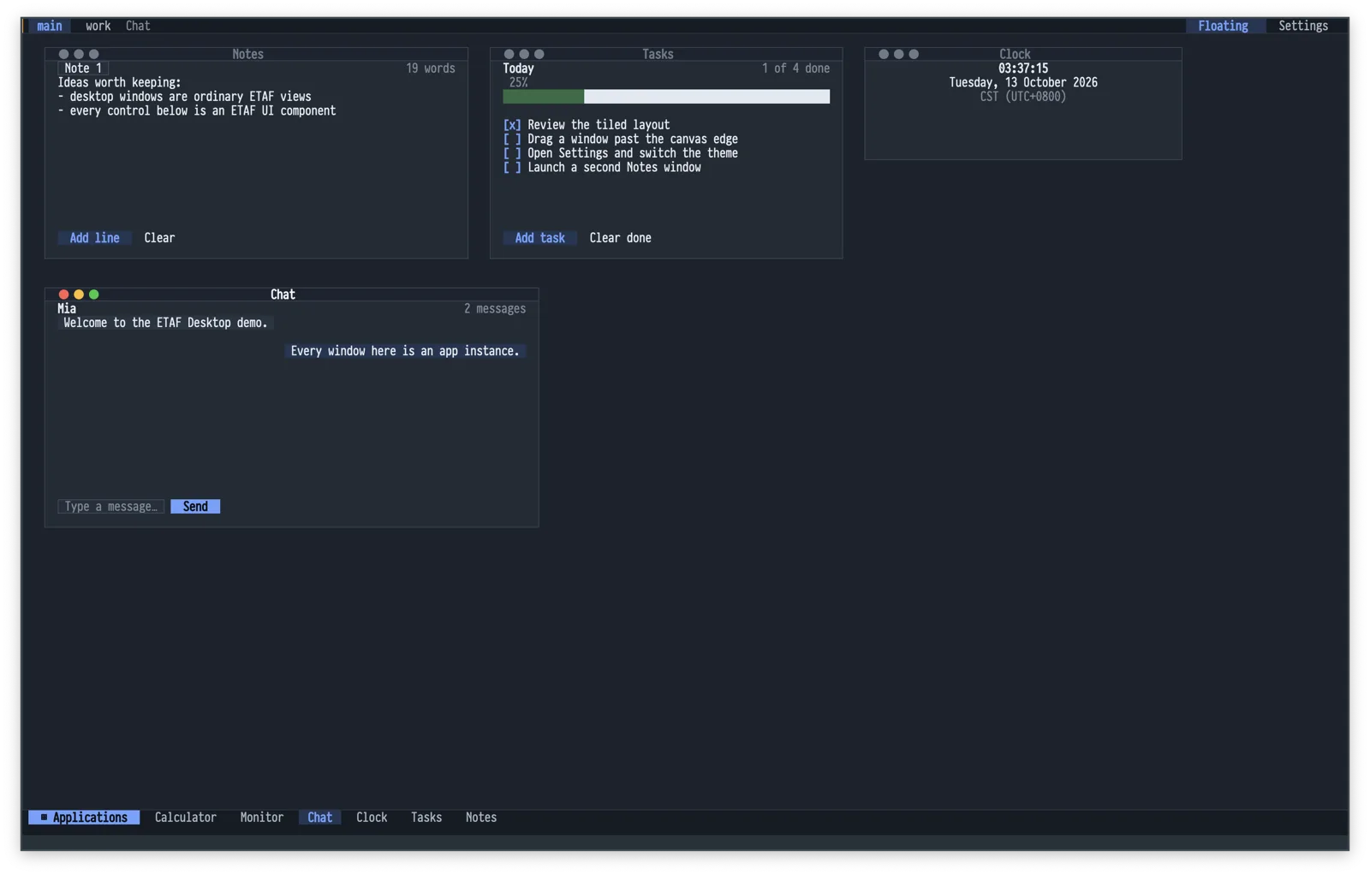Image resolution: width=1370 pixels, height=875 pixels.
Task: Click the 'every control below' note line
Action: click(197, 111)
